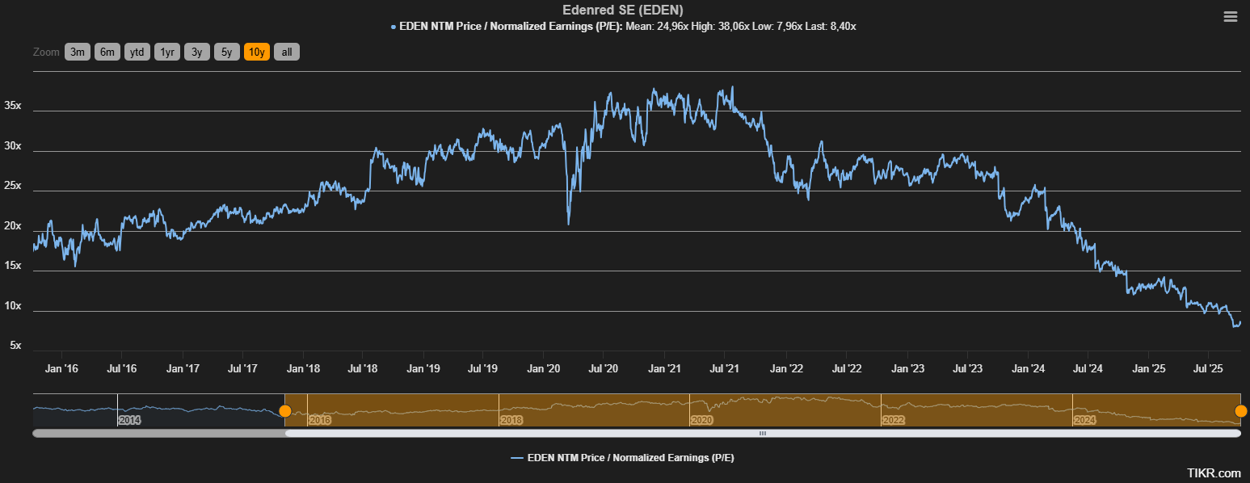1250x483 pixels.
Task: Click the navigator scrollbar thumb
Action: point(763,434)
